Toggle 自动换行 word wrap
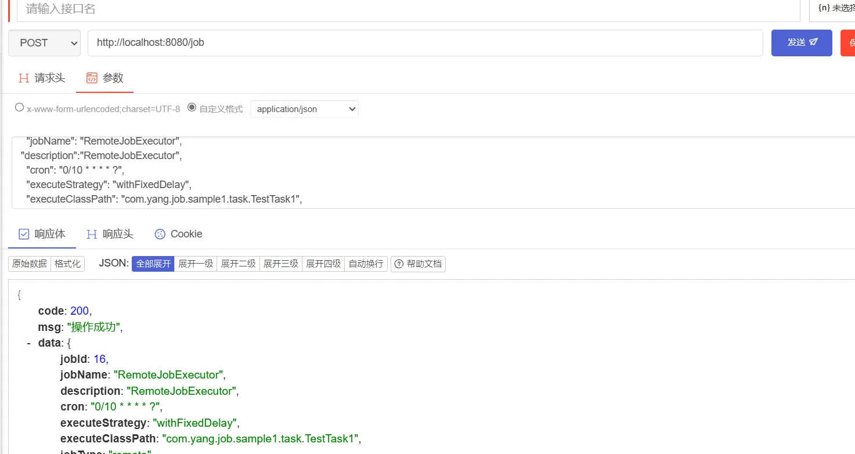Image resolution: width=855 pixels, height=454 pixels. pos(366,264)
